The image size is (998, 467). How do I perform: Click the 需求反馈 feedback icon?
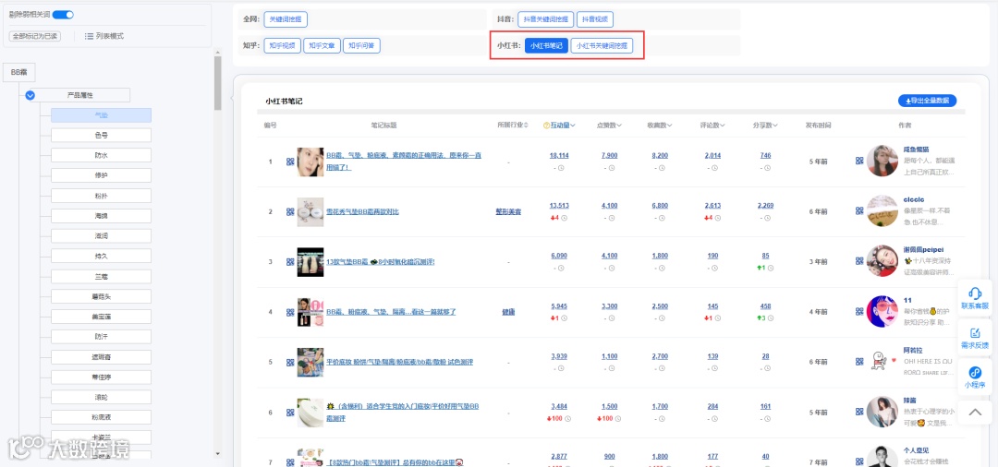click(x=975, y=333)
